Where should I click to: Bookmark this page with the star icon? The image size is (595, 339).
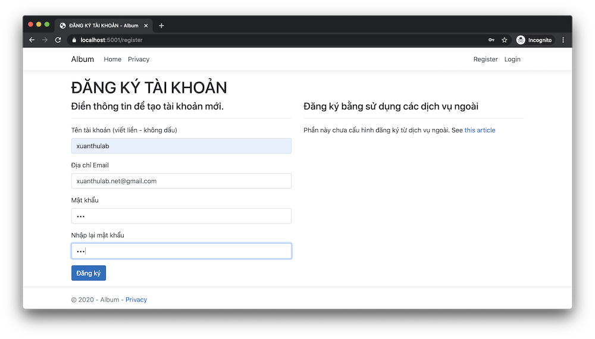point(505,40)
